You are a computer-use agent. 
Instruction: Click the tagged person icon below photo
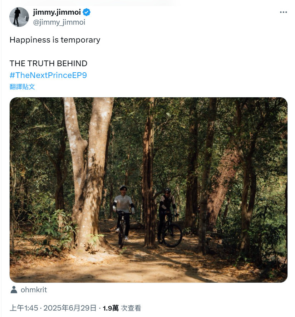(14, 290)
